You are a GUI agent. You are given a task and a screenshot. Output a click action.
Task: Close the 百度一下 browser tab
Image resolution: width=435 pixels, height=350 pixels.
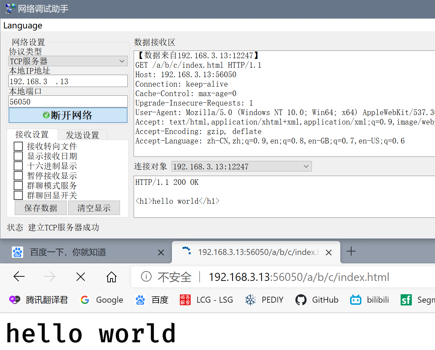tap(161, 253)
